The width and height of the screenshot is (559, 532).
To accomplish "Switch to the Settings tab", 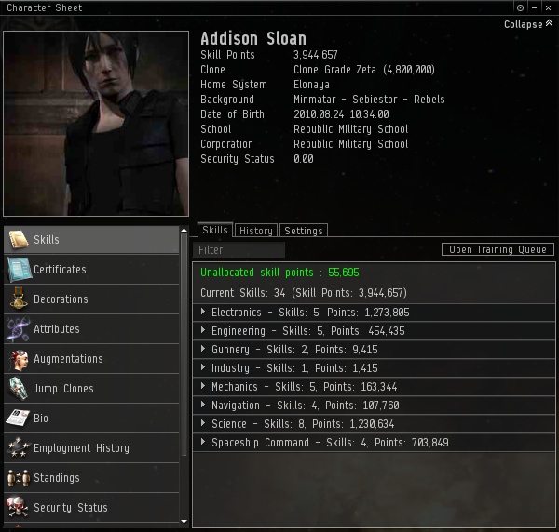I will tap(304, 231).
